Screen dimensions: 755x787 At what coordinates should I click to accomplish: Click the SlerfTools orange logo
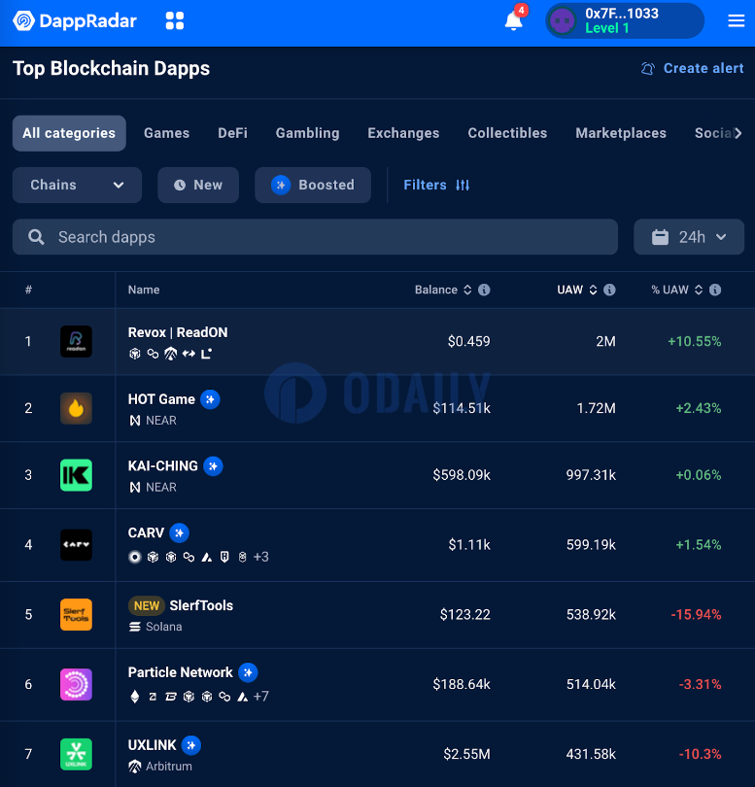pyautogui.click(x=76, y=615)
